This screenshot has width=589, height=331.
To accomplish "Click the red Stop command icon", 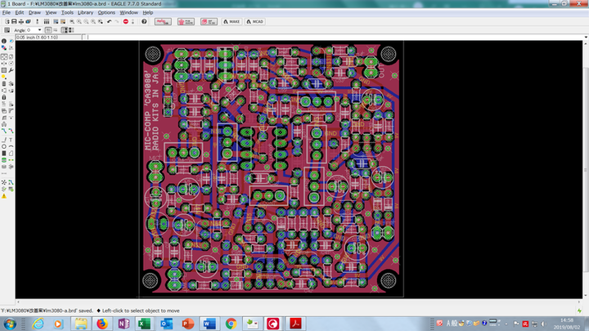I will click(126, 21).
